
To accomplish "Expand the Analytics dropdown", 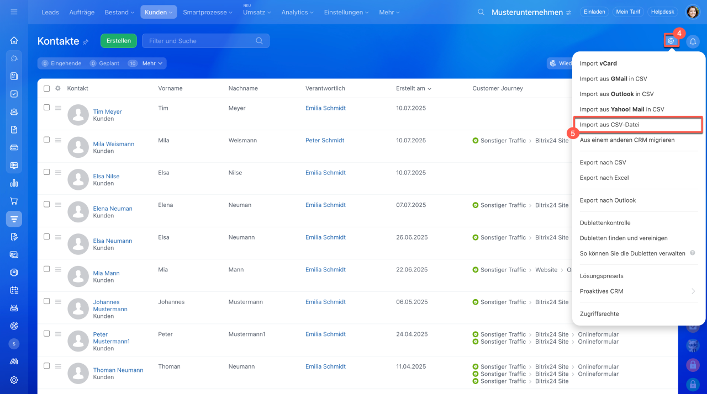I will click(x=297, y=12).
